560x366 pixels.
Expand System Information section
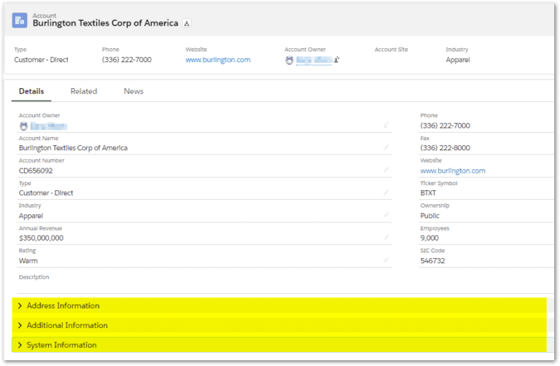(279, 345)
